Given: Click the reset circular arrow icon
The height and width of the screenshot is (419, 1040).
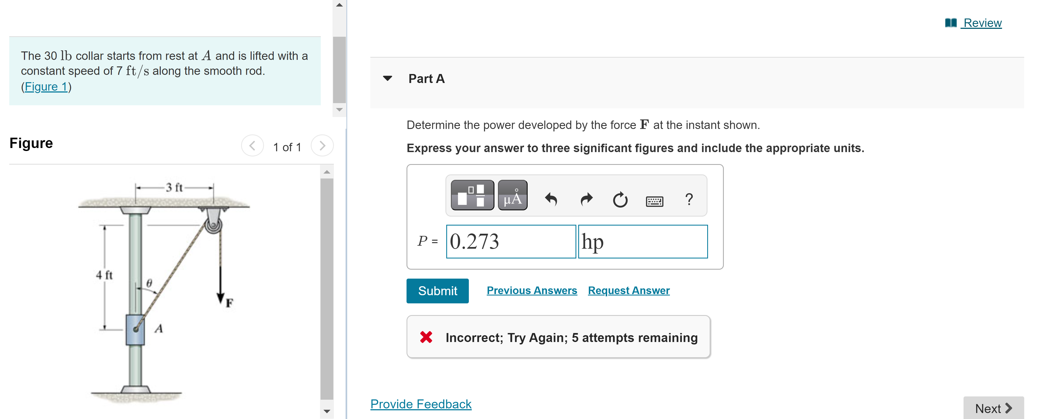Looking at the screenshot, I should [620, 199].
